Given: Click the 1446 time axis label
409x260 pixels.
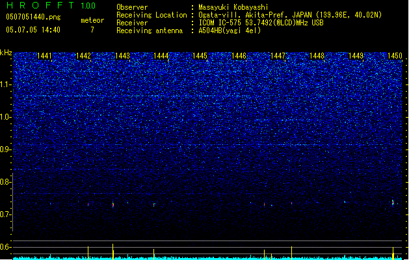Looking at the screenshot, I should pyautogui.click(x=239, y=56).
